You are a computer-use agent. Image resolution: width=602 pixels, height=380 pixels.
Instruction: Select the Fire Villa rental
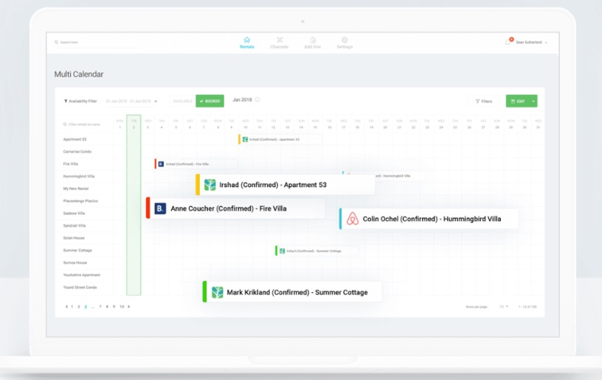[x=71, y=164]
